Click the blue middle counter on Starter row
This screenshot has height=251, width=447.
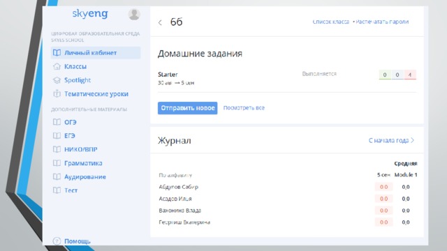[397, 75]
